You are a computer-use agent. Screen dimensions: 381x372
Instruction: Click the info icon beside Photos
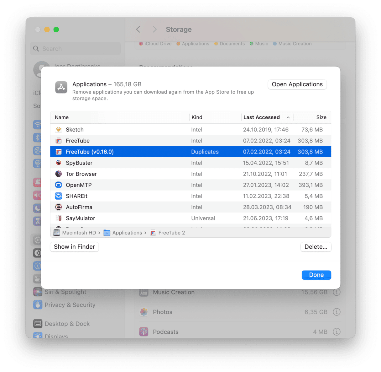click(x=337, y=312)
